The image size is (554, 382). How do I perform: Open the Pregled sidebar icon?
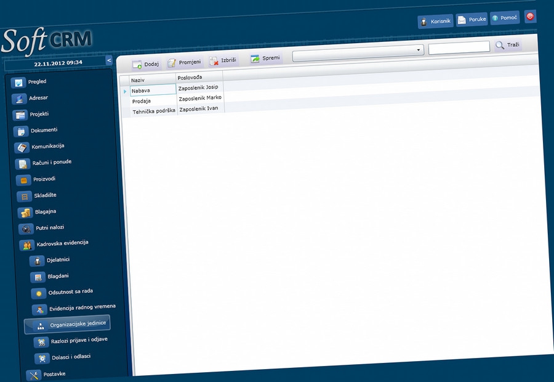click(18, 83)
